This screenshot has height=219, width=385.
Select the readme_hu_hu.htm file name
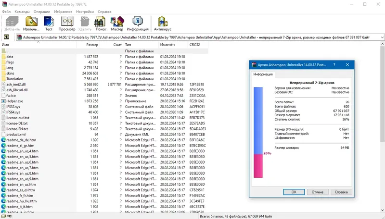[x=22, y=201]
